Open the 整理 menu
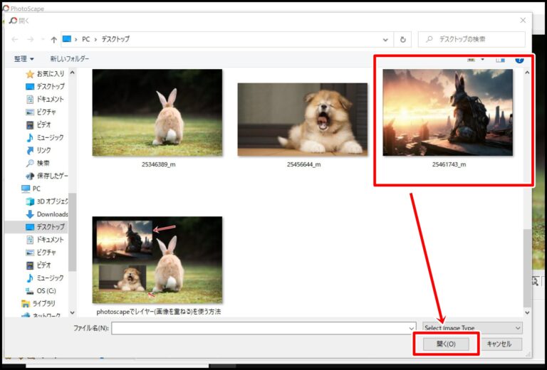This screenshot has width=547, height=370. [24, 59]
